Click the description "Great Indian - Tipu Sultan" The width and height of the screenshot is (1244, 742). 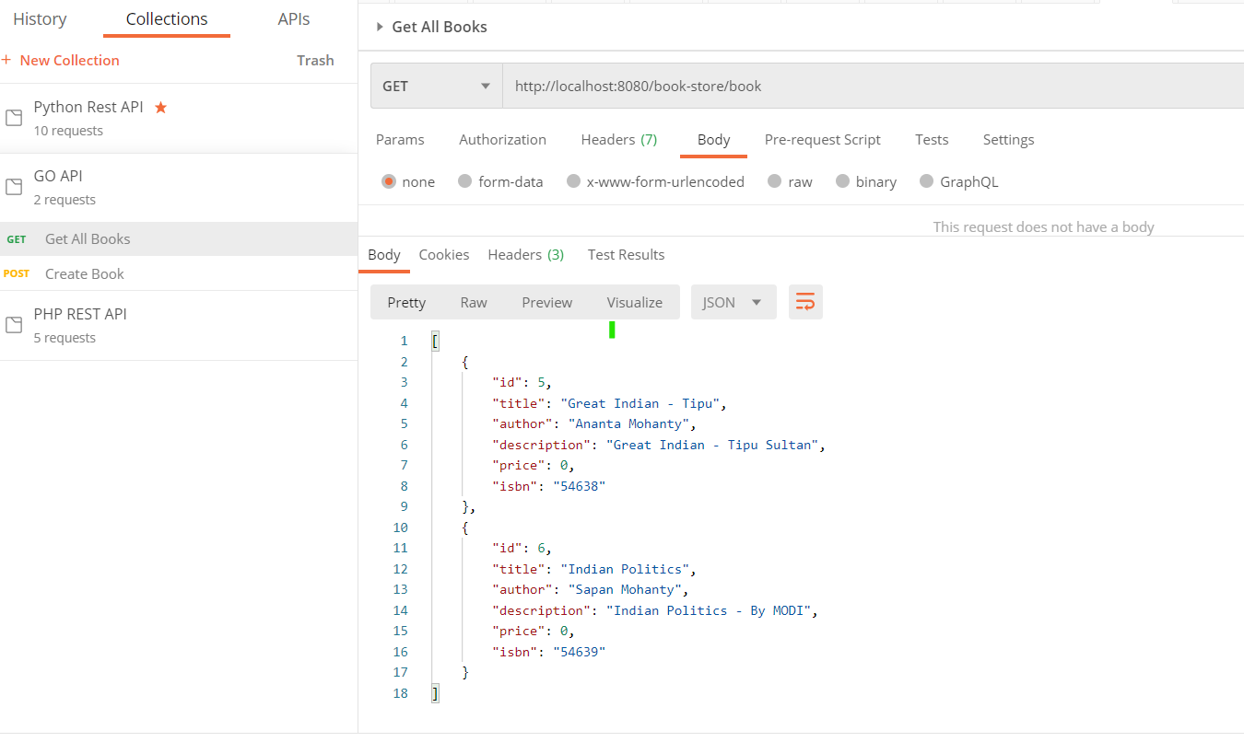pos(713,445)
